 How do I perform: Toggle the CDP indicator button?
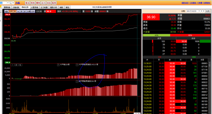pos(33,11)
